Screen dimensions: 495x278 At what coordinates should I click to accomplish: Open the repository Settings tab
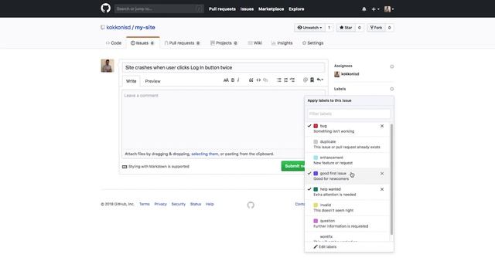(x=312, y=43)
